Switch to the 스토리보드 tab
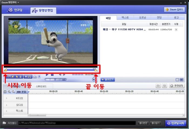 (41, 86)
